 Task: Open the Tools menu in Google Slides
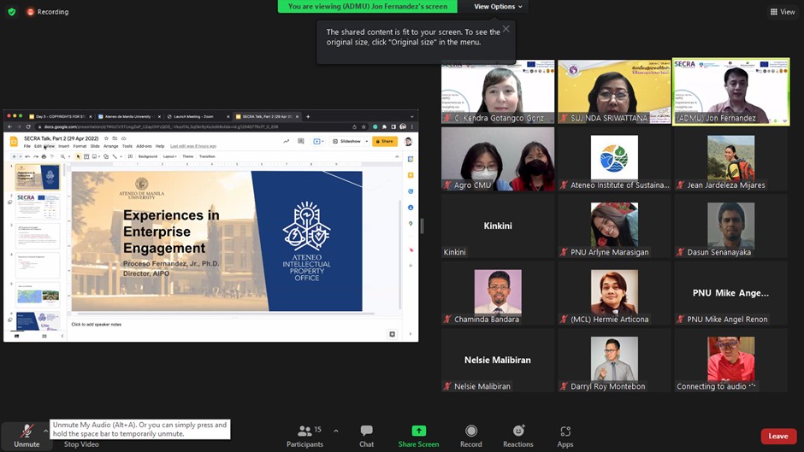point(127,146)
